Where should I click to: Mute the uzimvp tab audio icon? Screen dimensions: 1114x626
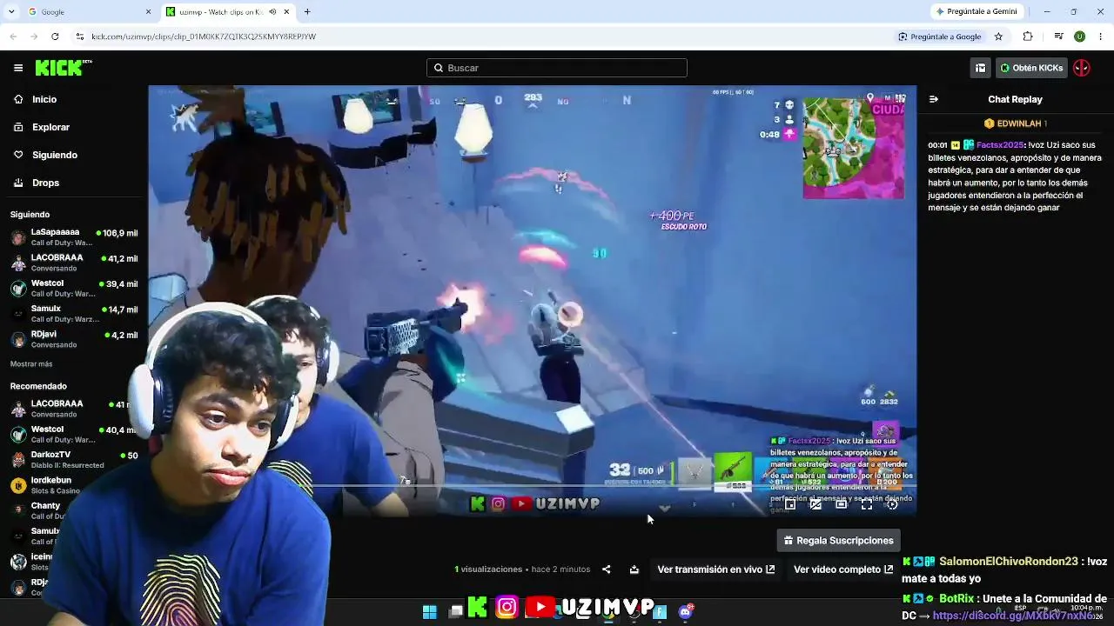click(x=272, y=12)
